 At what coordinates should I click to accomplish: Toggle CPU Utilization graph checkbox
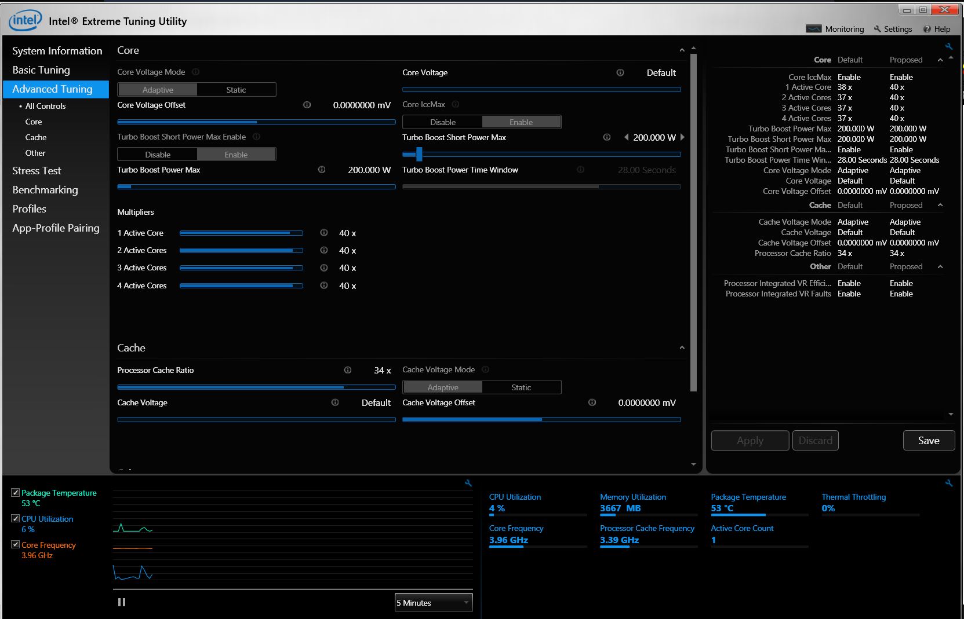point(16,519)
